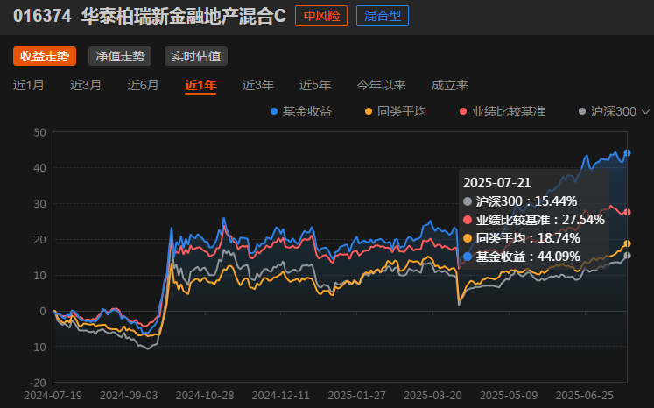Click tooltip value 业绩比较基准：27.54%
Viewport: 654px width, 408px height.
(x=534, y=220)
